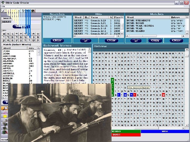Click the magnifier search icon in top toolbar

point(3,11)
